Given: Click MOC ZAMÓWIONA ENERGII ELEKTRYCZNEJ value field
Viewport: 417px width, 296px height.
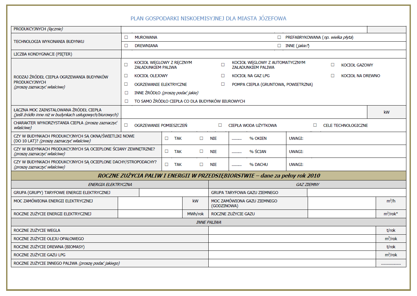Looking at the screenshot, I should pyautogui.click(x=150, y=203).
